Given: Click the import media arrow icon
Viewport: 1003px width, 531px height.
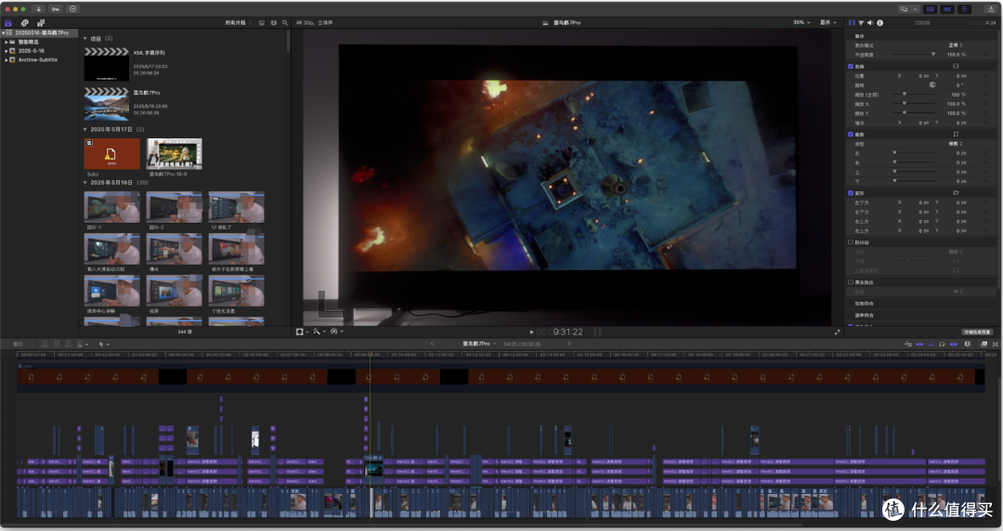Looking at the screenshot, I should [x=38, y=9].
